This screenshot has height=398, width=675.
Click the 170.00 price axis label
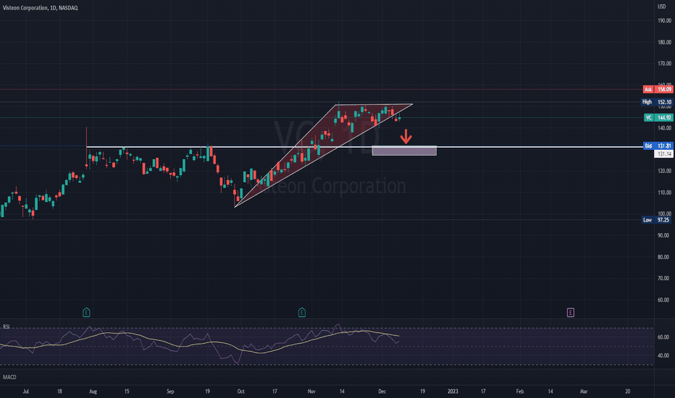(x=664, y=63)
